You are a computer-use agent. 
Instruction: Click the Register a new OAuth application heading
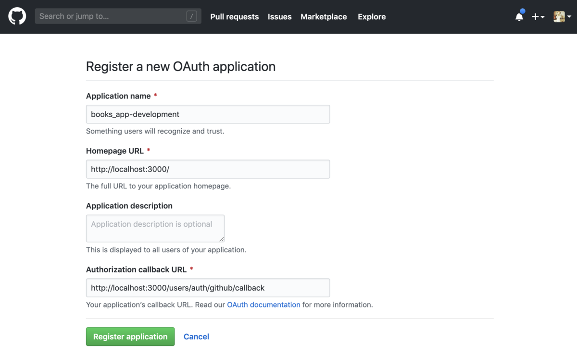point(181,66)
